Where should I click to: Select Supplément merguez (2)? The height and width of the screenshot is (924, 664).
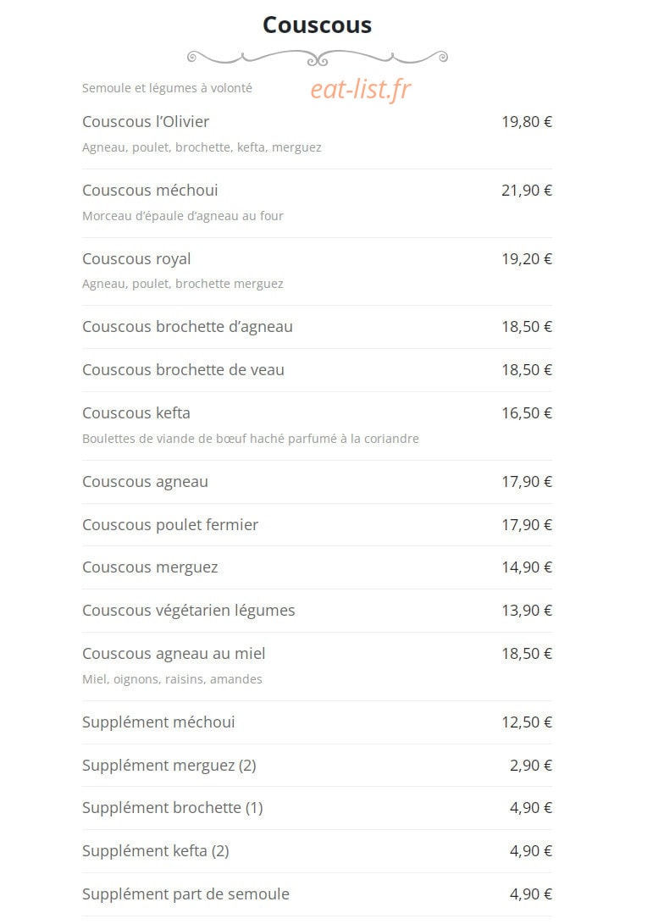pyautogui.click(x=317, y=766)
